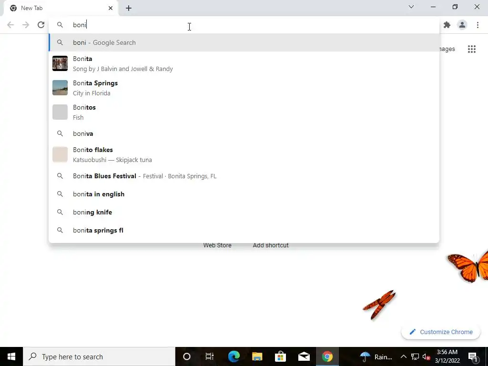The image size is (488, 366).
Task: Open the rain weather widget
Action: tap(376, 356)
